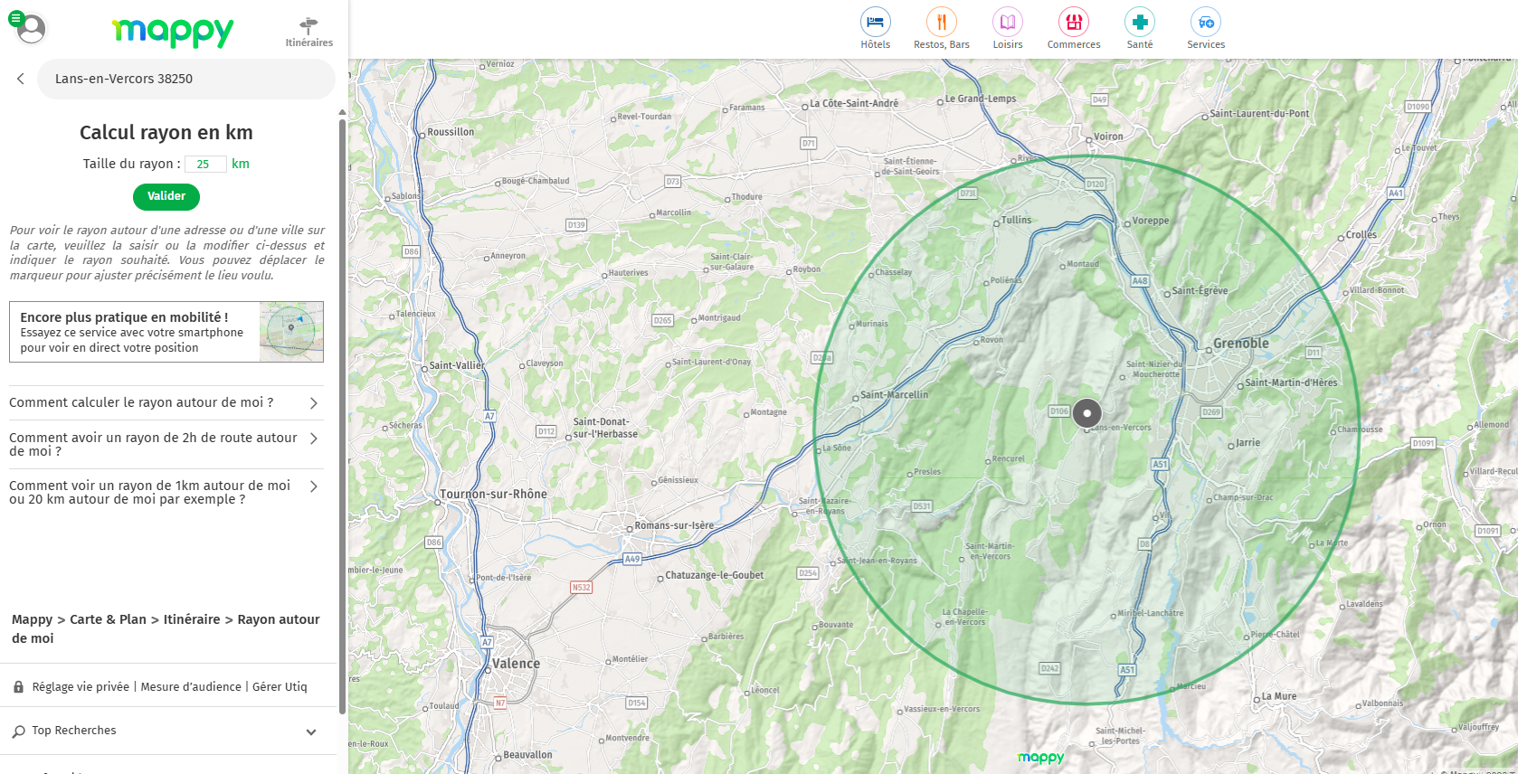The height and width of the screenshot is (774, 1518).
Task: Open the Carte & Plan breadcrumb
Action: pyautogui.click(x=108, y=619)
